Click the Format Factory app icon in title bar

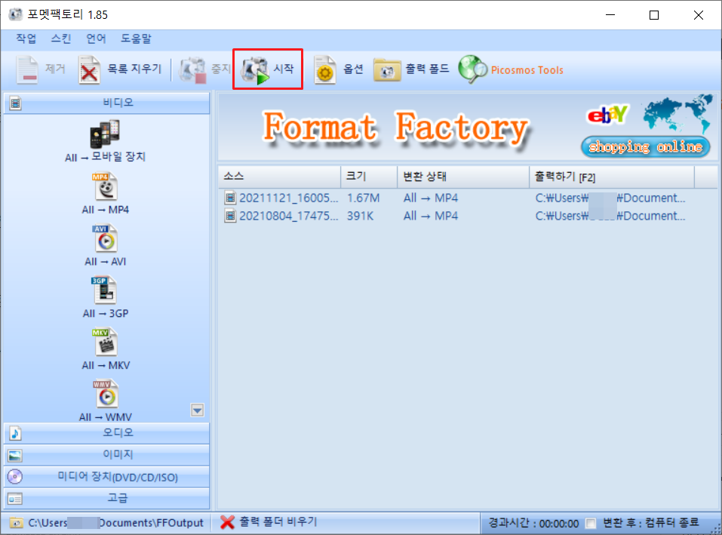tap(15, 15)
